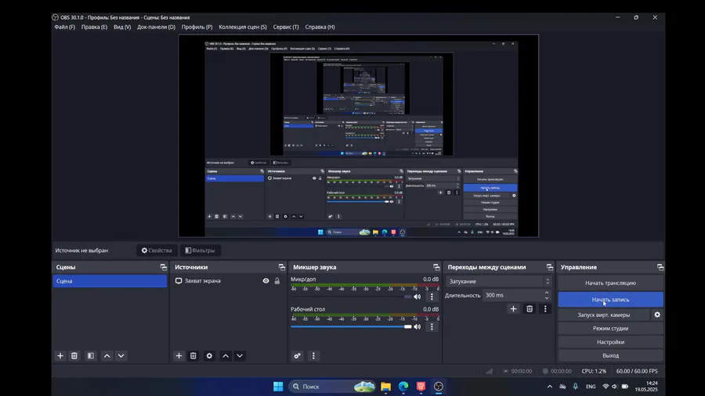Open Рабочий стол channel options three-dots

(x=432, y=326)
